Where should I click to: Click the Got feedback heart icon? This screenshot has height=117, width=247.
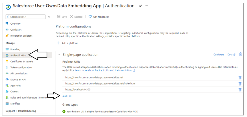(x=90, y=17)
